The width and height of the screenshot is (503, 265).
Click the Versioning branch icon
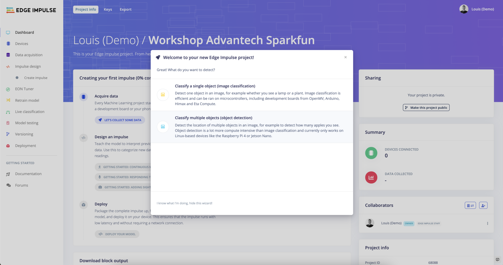(8, 134)
